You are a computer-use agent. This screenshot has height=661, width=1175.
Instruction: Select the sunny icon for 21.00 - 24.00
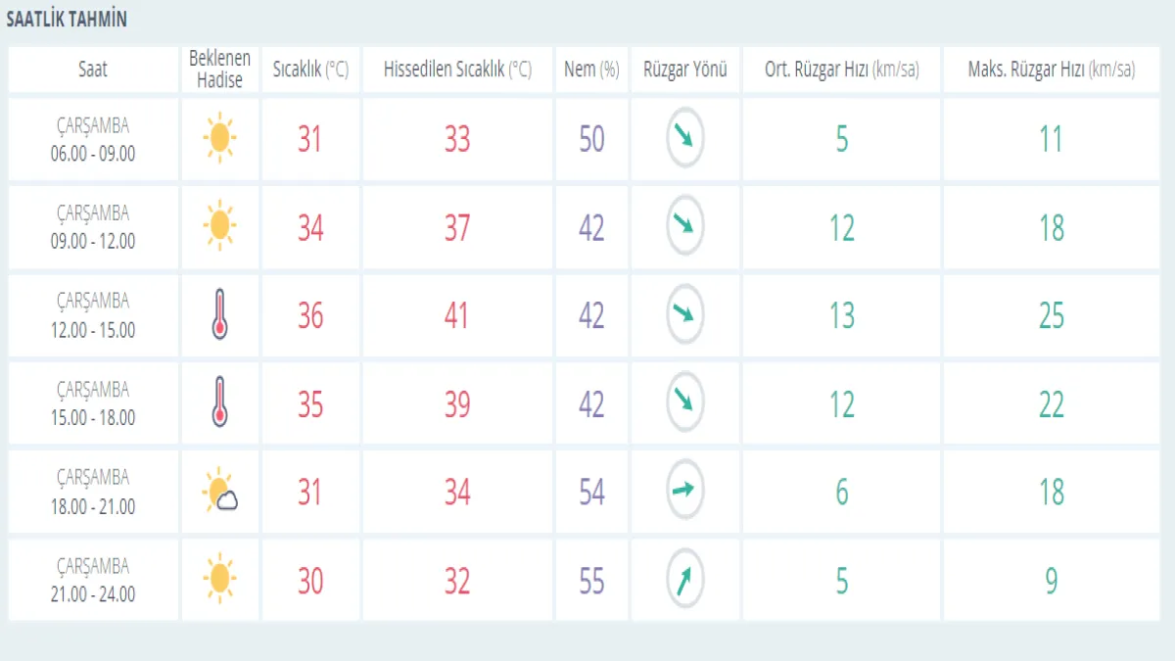pyautogui.click(x=219, y=580)
